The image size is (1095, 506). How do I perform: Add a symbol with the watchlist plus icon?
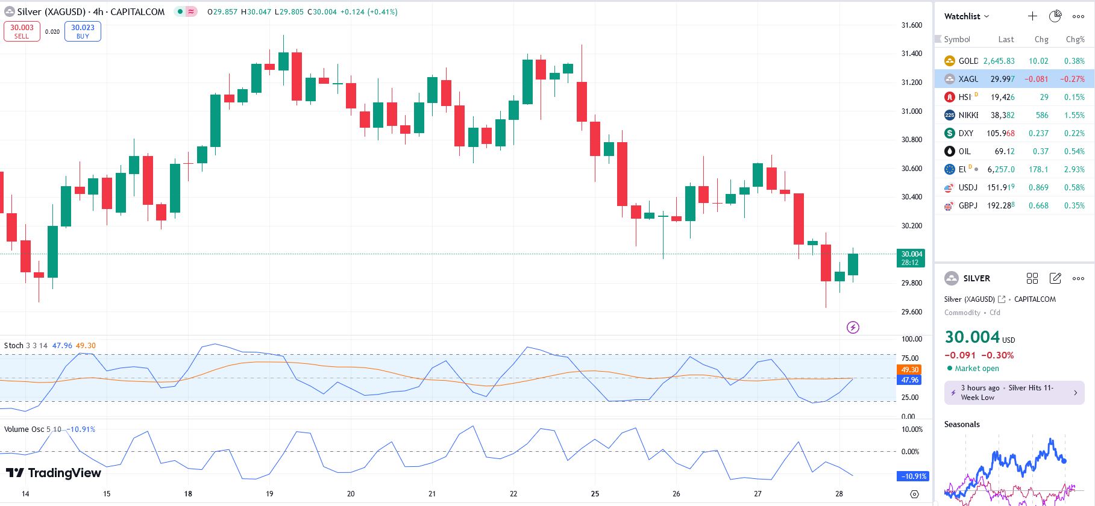[1032, 16]
